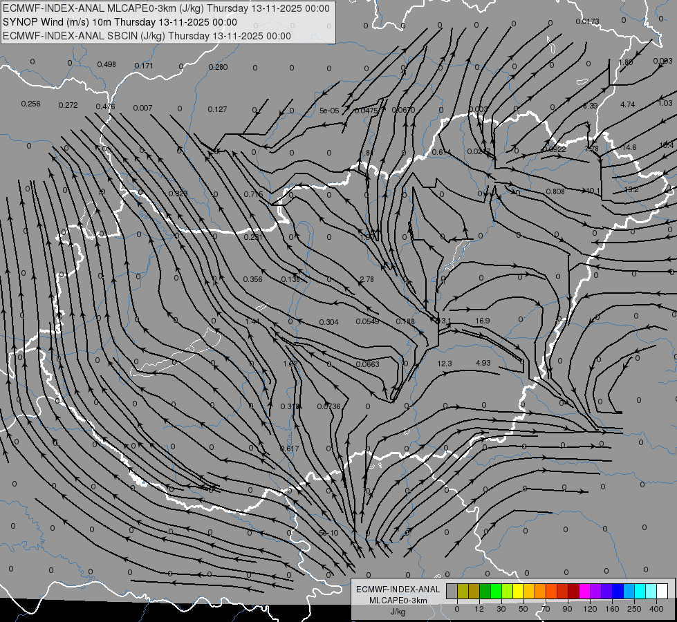This screenshot has height=622, width=677.
Task: Select the dark red legend swatch
Action: (x=574, y=592)
